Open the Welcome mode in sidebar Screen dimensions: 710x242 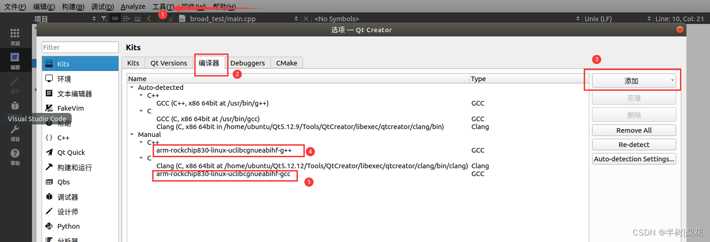15,36
